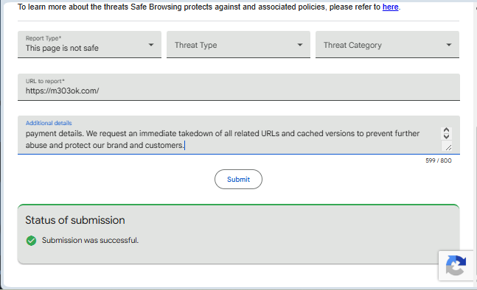Focus the URL to report field
Screen dimensions: 477x290
pos(239,87)
